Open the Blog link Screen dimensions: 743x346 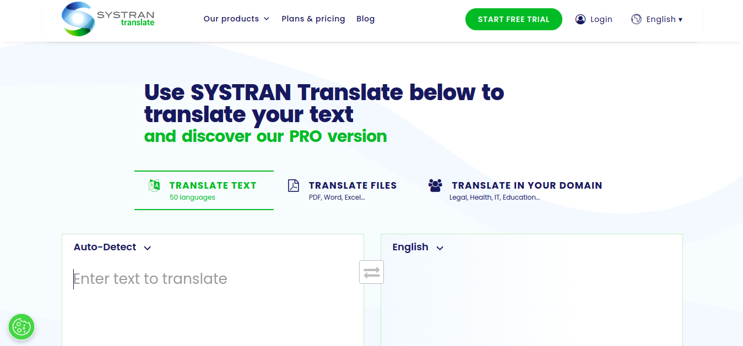tap(366, 19)
